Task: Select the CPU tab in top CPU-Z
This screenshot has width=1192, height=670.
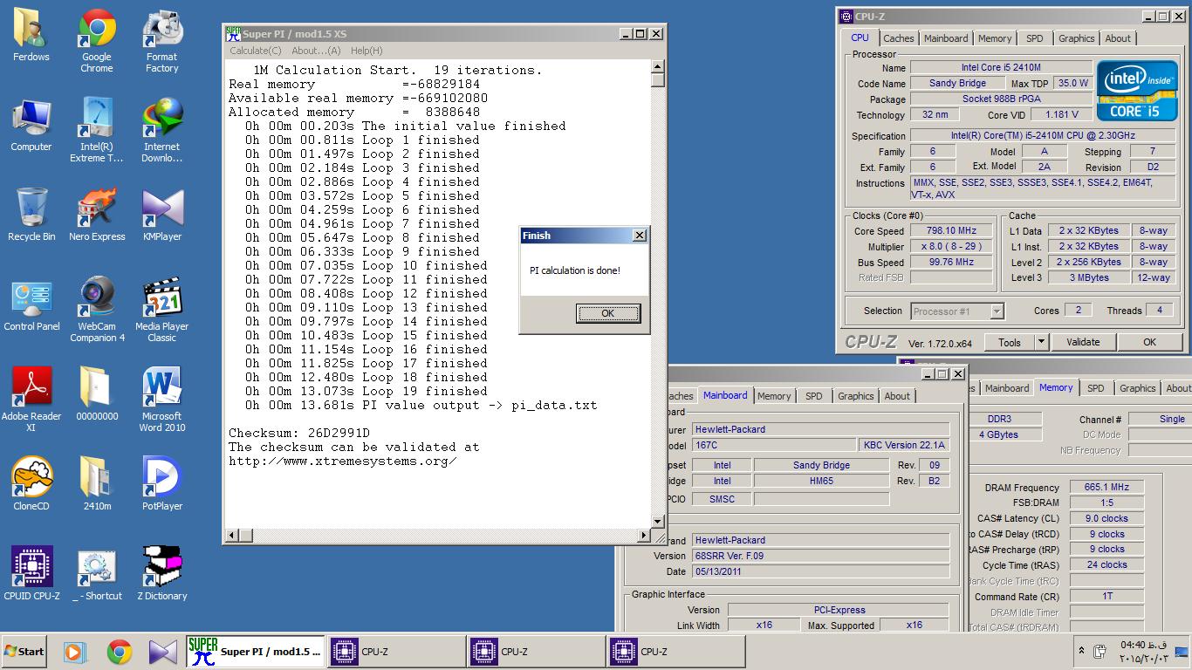Action: click(860, 38)
